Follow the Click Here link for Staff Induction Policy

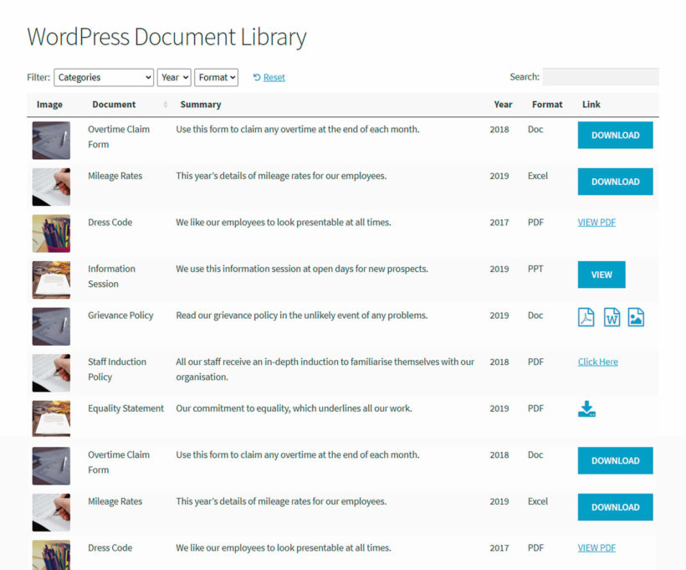(x=596, y=361)
